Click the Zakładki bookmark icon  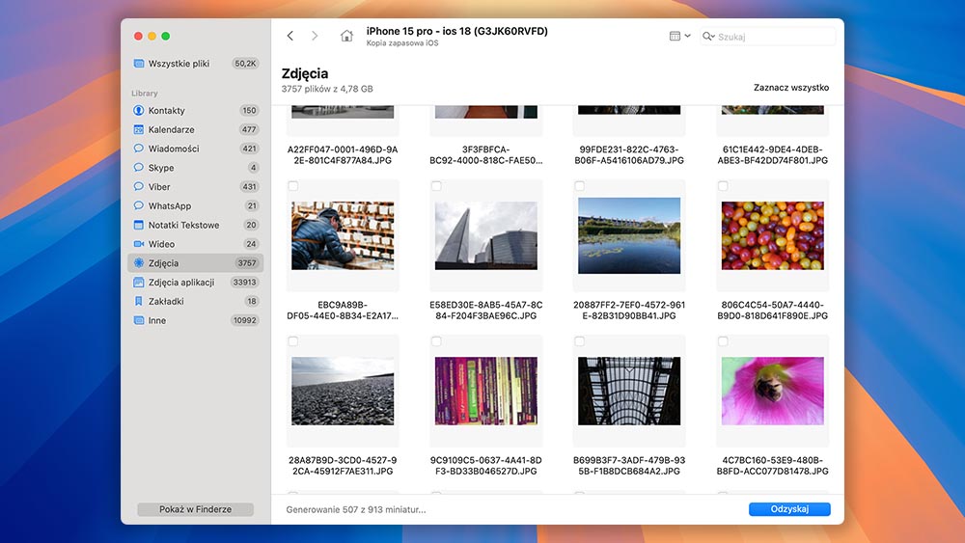pos(138,301)
